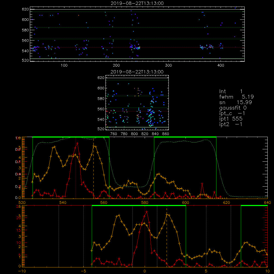
Task: Click y-axis label 560 on the wide top panel
Action: [25, 40]
